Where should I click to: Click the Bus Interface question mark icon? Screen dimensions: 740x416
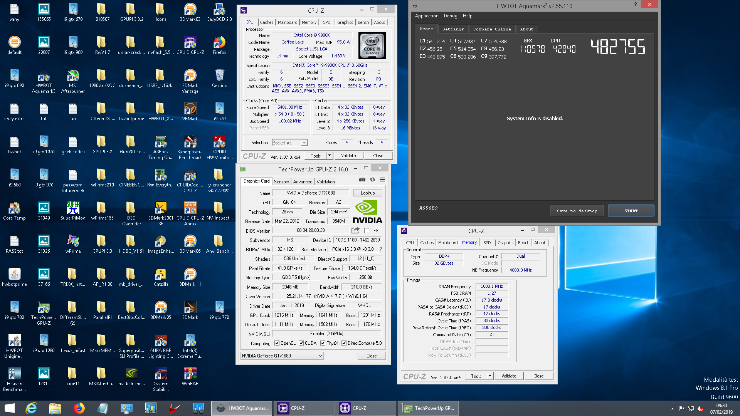(x=381, y=249)
